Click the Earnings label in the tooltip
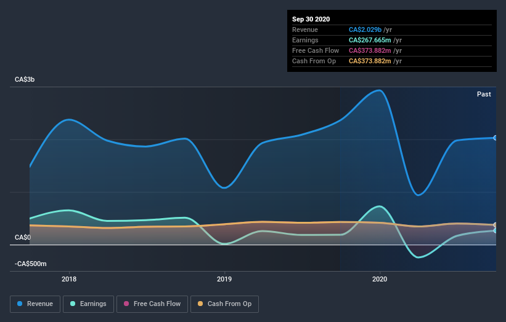 point(305,40)
